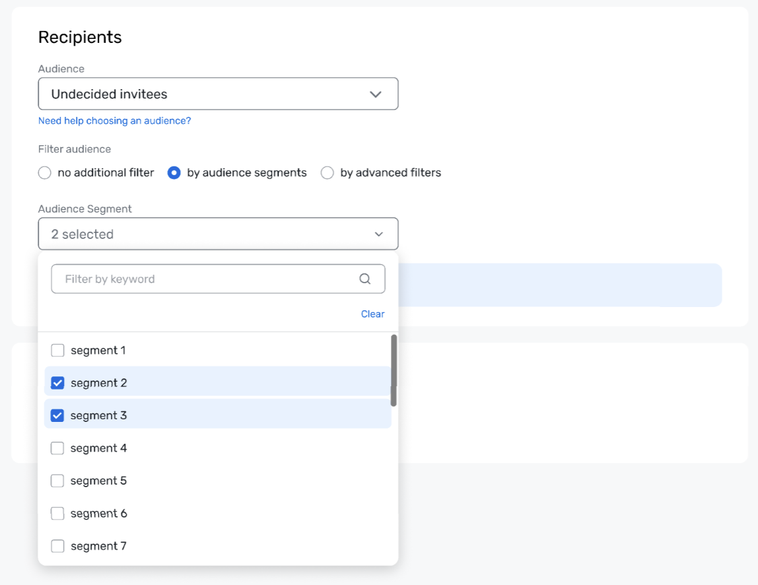
Task: Click the Audience Segment chevron arrow
Action: (379, 234)
